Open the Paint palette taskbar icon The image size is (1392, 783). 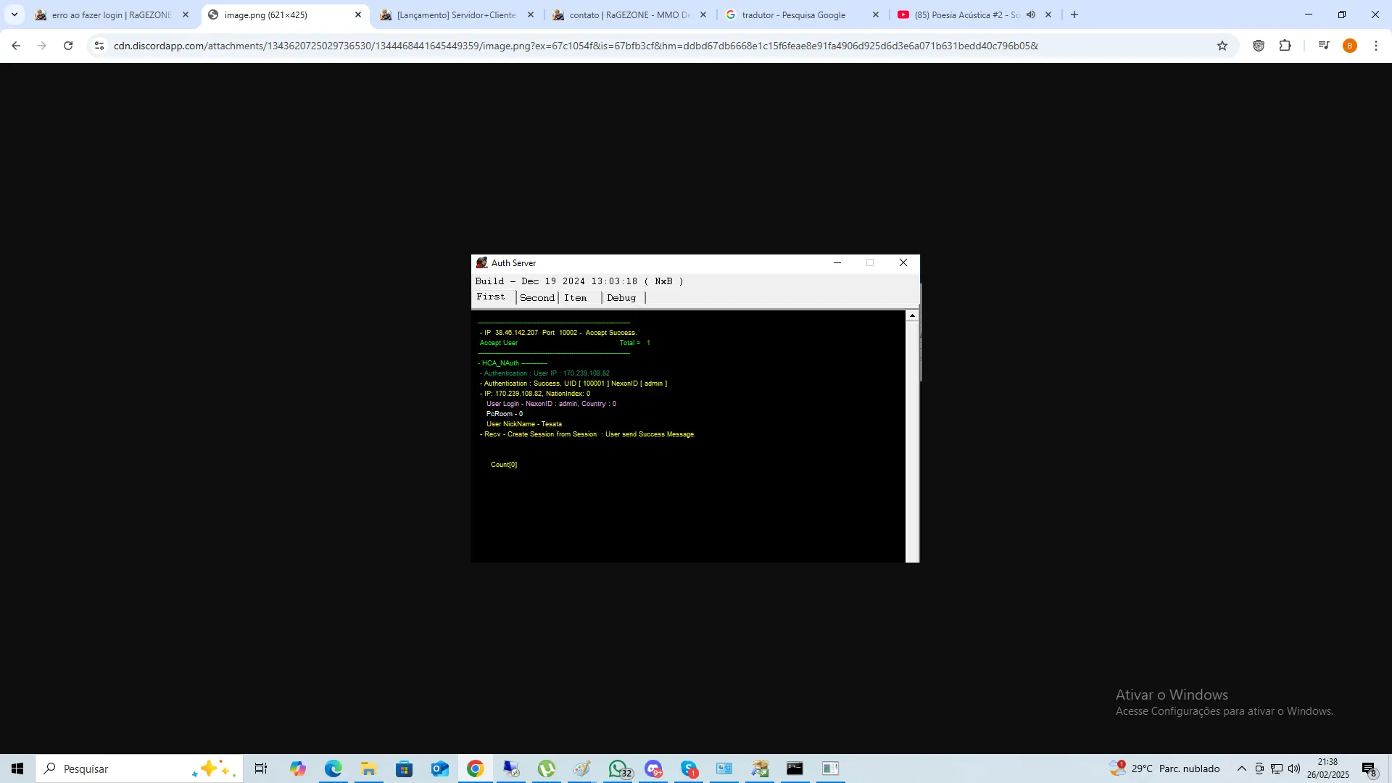pos(582,768)
